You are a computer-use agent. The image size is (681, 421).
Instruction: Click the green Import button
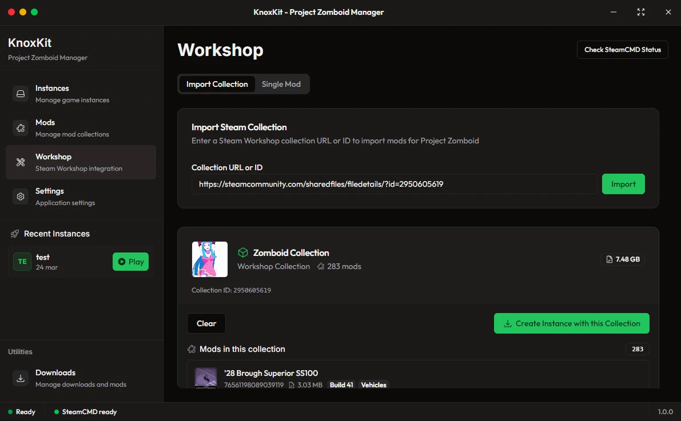tap(623, 184)
